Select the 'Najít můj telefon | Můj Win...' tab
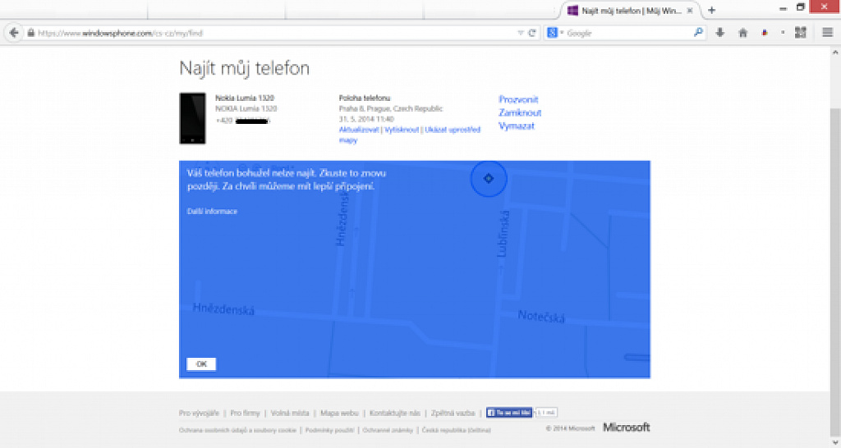841x448 pixels. tap(631, 10)
